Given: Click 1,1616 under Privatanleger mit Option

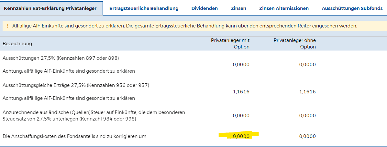Looking at the screenshot, I should click(x=241, y=92).
